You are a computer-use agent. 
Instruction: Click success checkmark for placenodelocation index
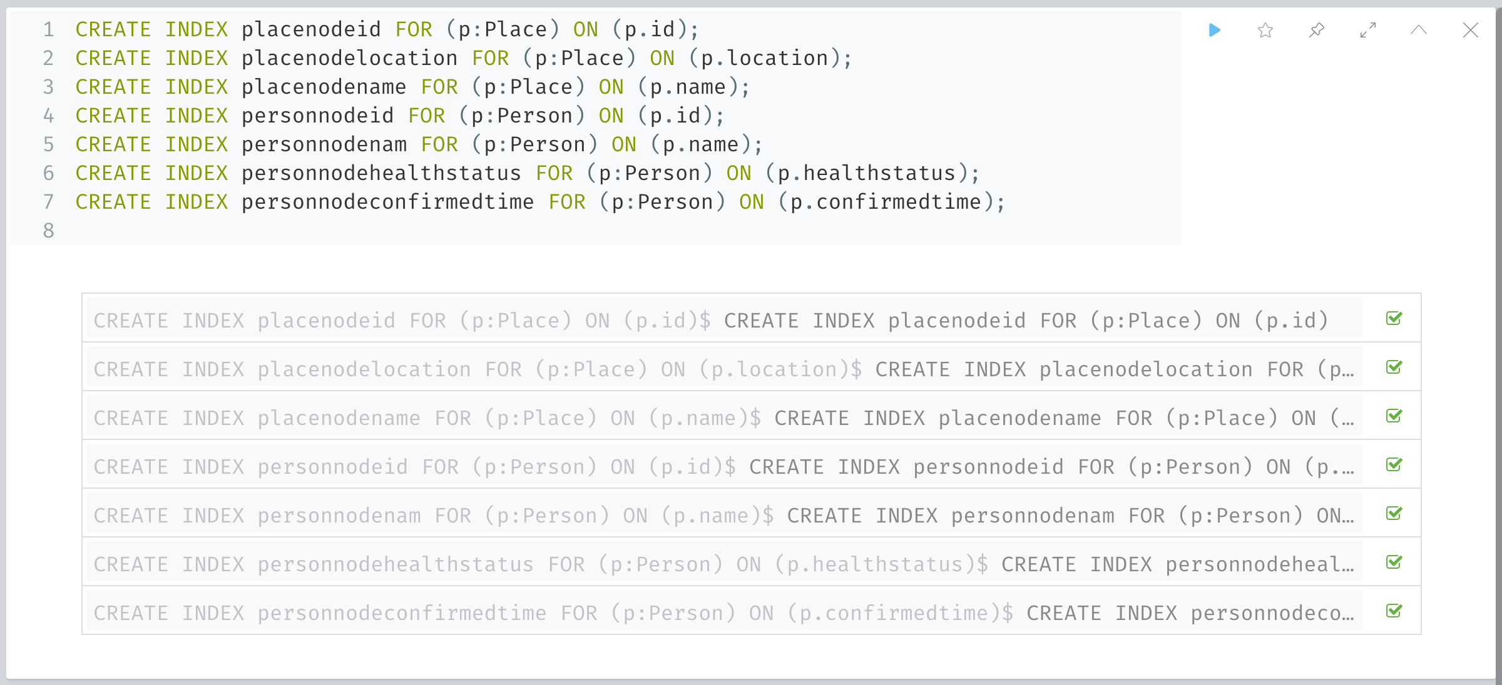click(1394, 367)
